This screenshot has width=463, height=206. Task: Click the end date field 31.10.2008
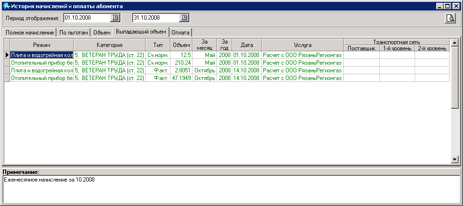155,18
